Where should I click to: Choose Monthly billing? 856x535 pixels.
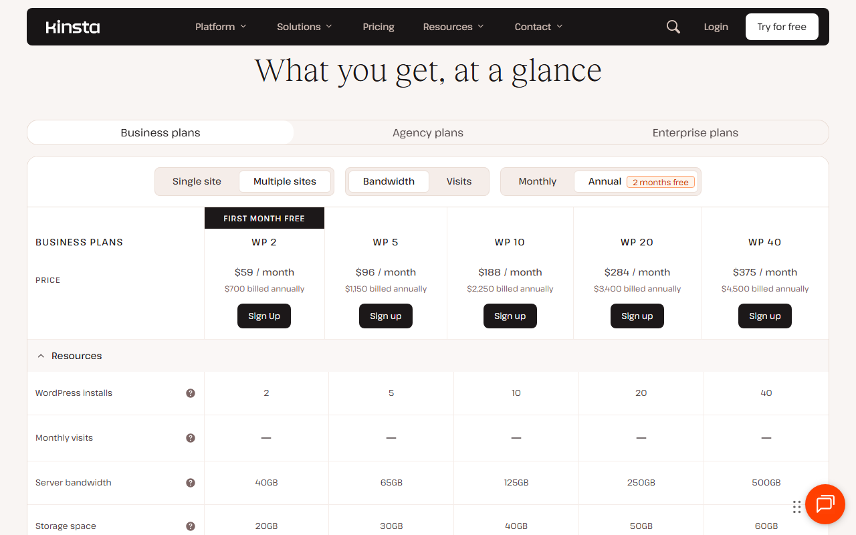[x=537, y=181]
